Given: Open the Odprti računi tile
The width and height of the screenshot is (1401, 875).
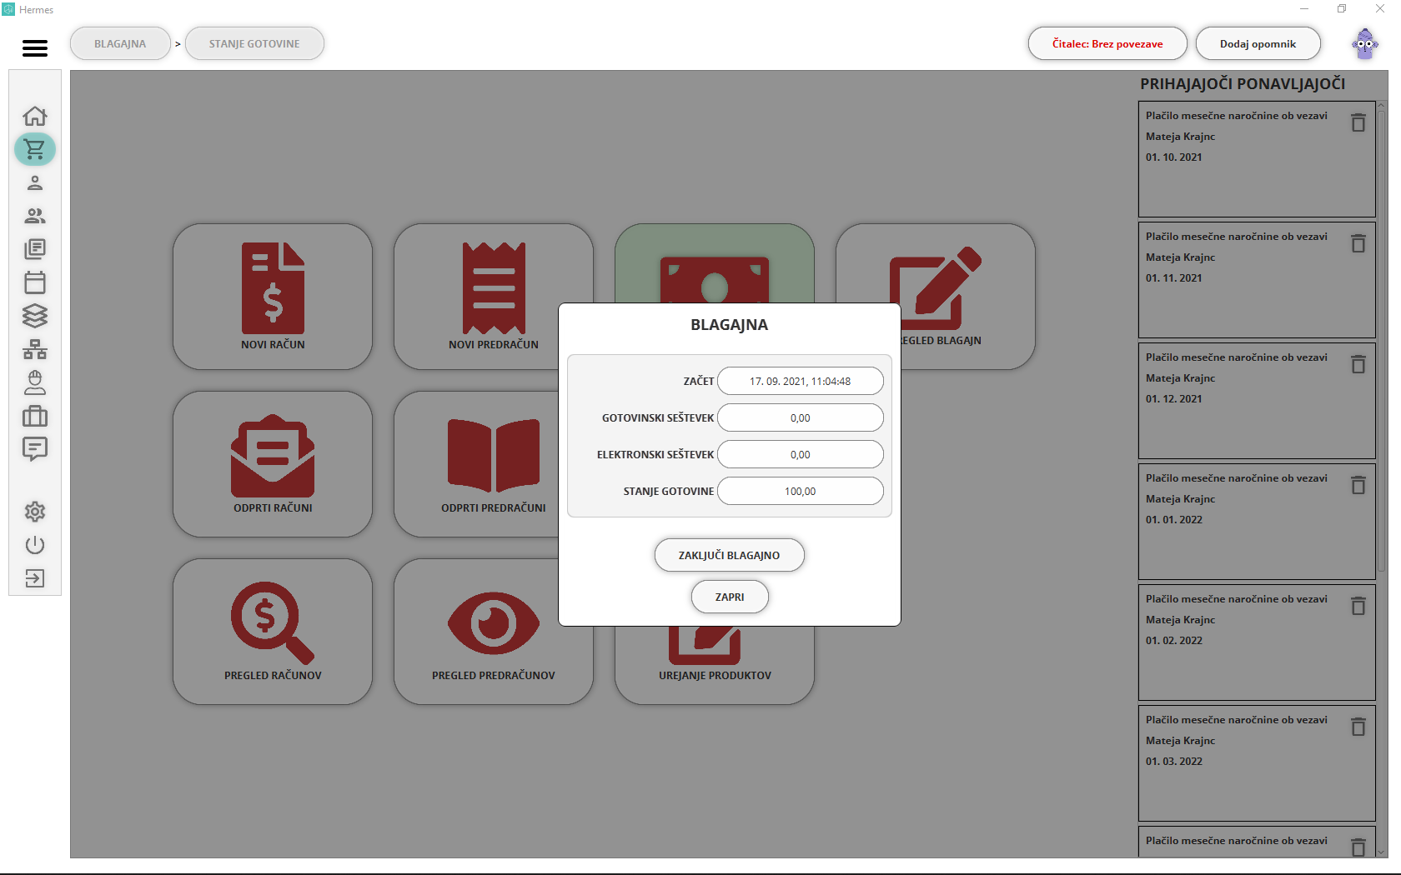Looking at the screenshot, I should coord(273,464).
